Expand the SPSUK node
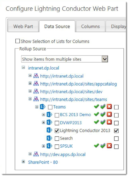This screenshot has width=129, height=177. [x=43, y=146]
